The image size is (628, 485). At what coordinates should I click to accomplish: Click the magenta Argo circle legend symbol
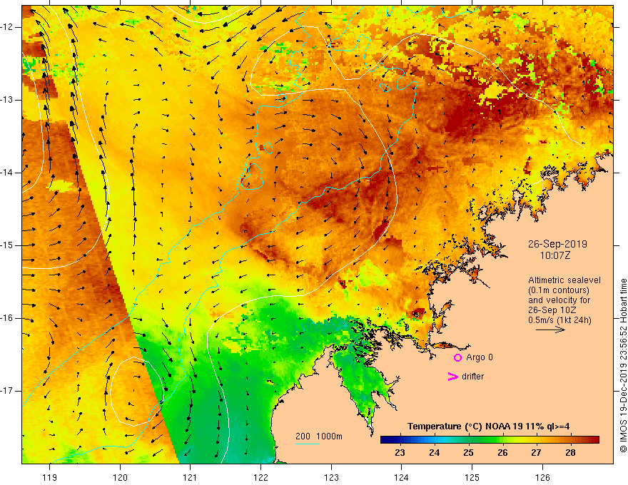click(457, 357)
